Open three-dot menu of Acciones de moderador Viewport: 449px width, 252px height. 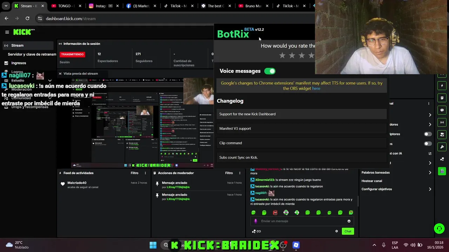[x=240, y=173]
